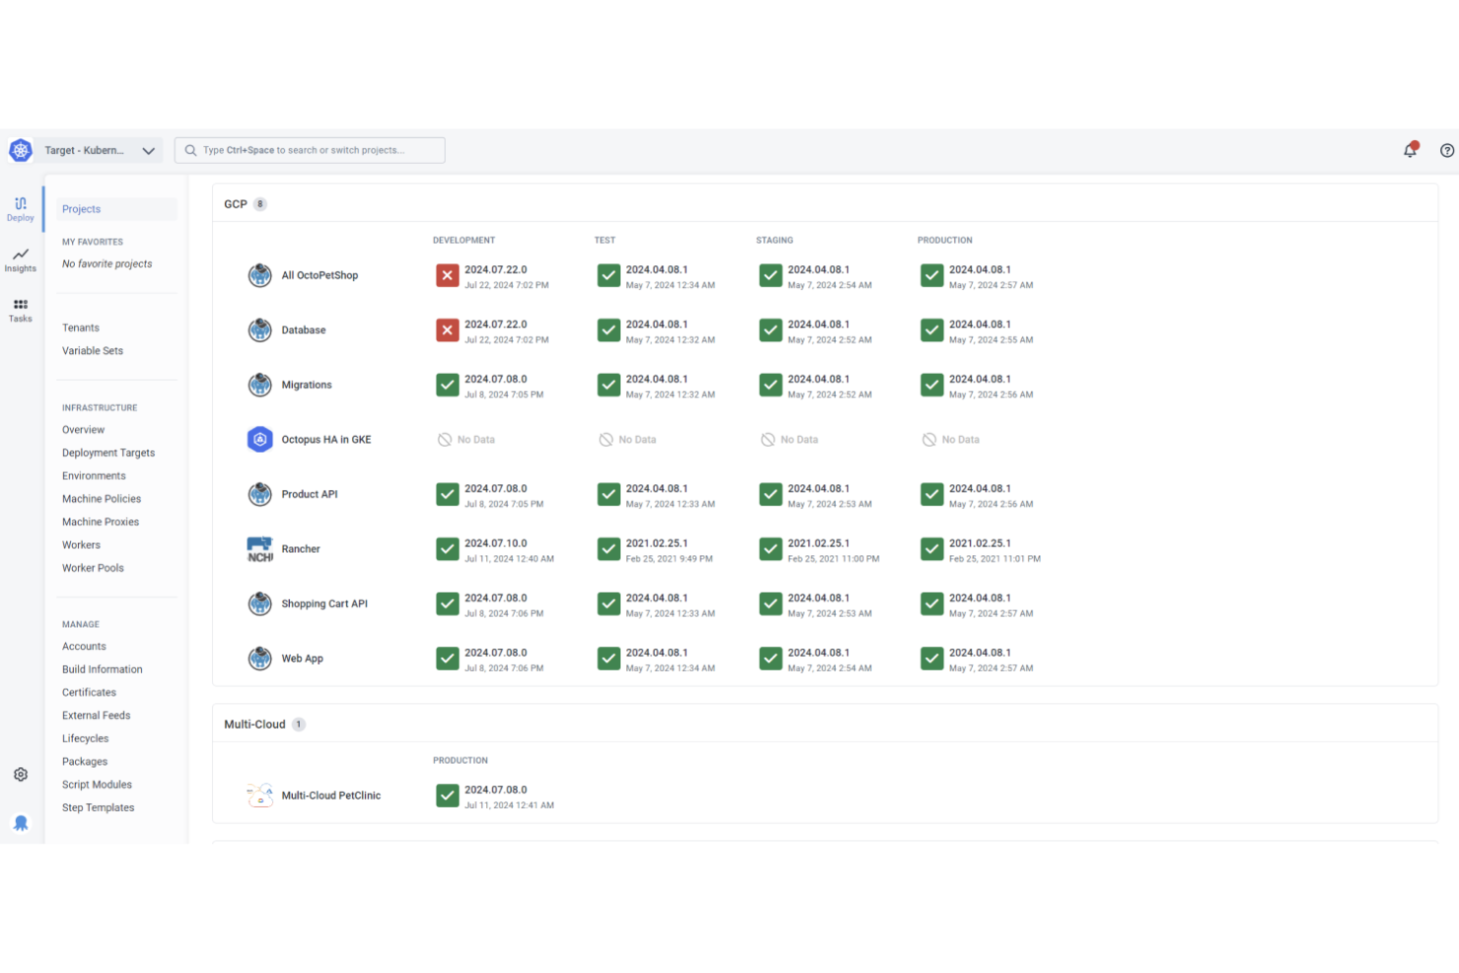Viewport: 1459px width, 973px height.
Task: Open External Feeds page
Action: (x=96, y=716)
